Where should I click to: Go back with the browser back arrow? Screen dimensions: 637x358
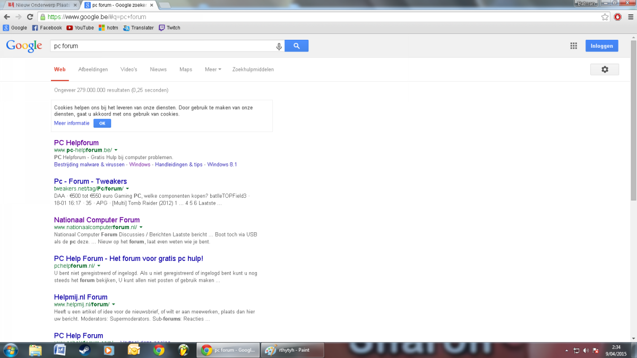[6, 17]
